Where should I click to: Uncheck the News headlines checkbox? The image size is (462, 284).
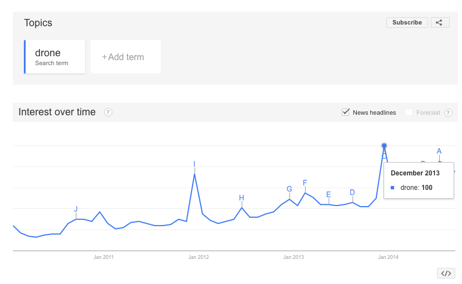coord(345,112)
